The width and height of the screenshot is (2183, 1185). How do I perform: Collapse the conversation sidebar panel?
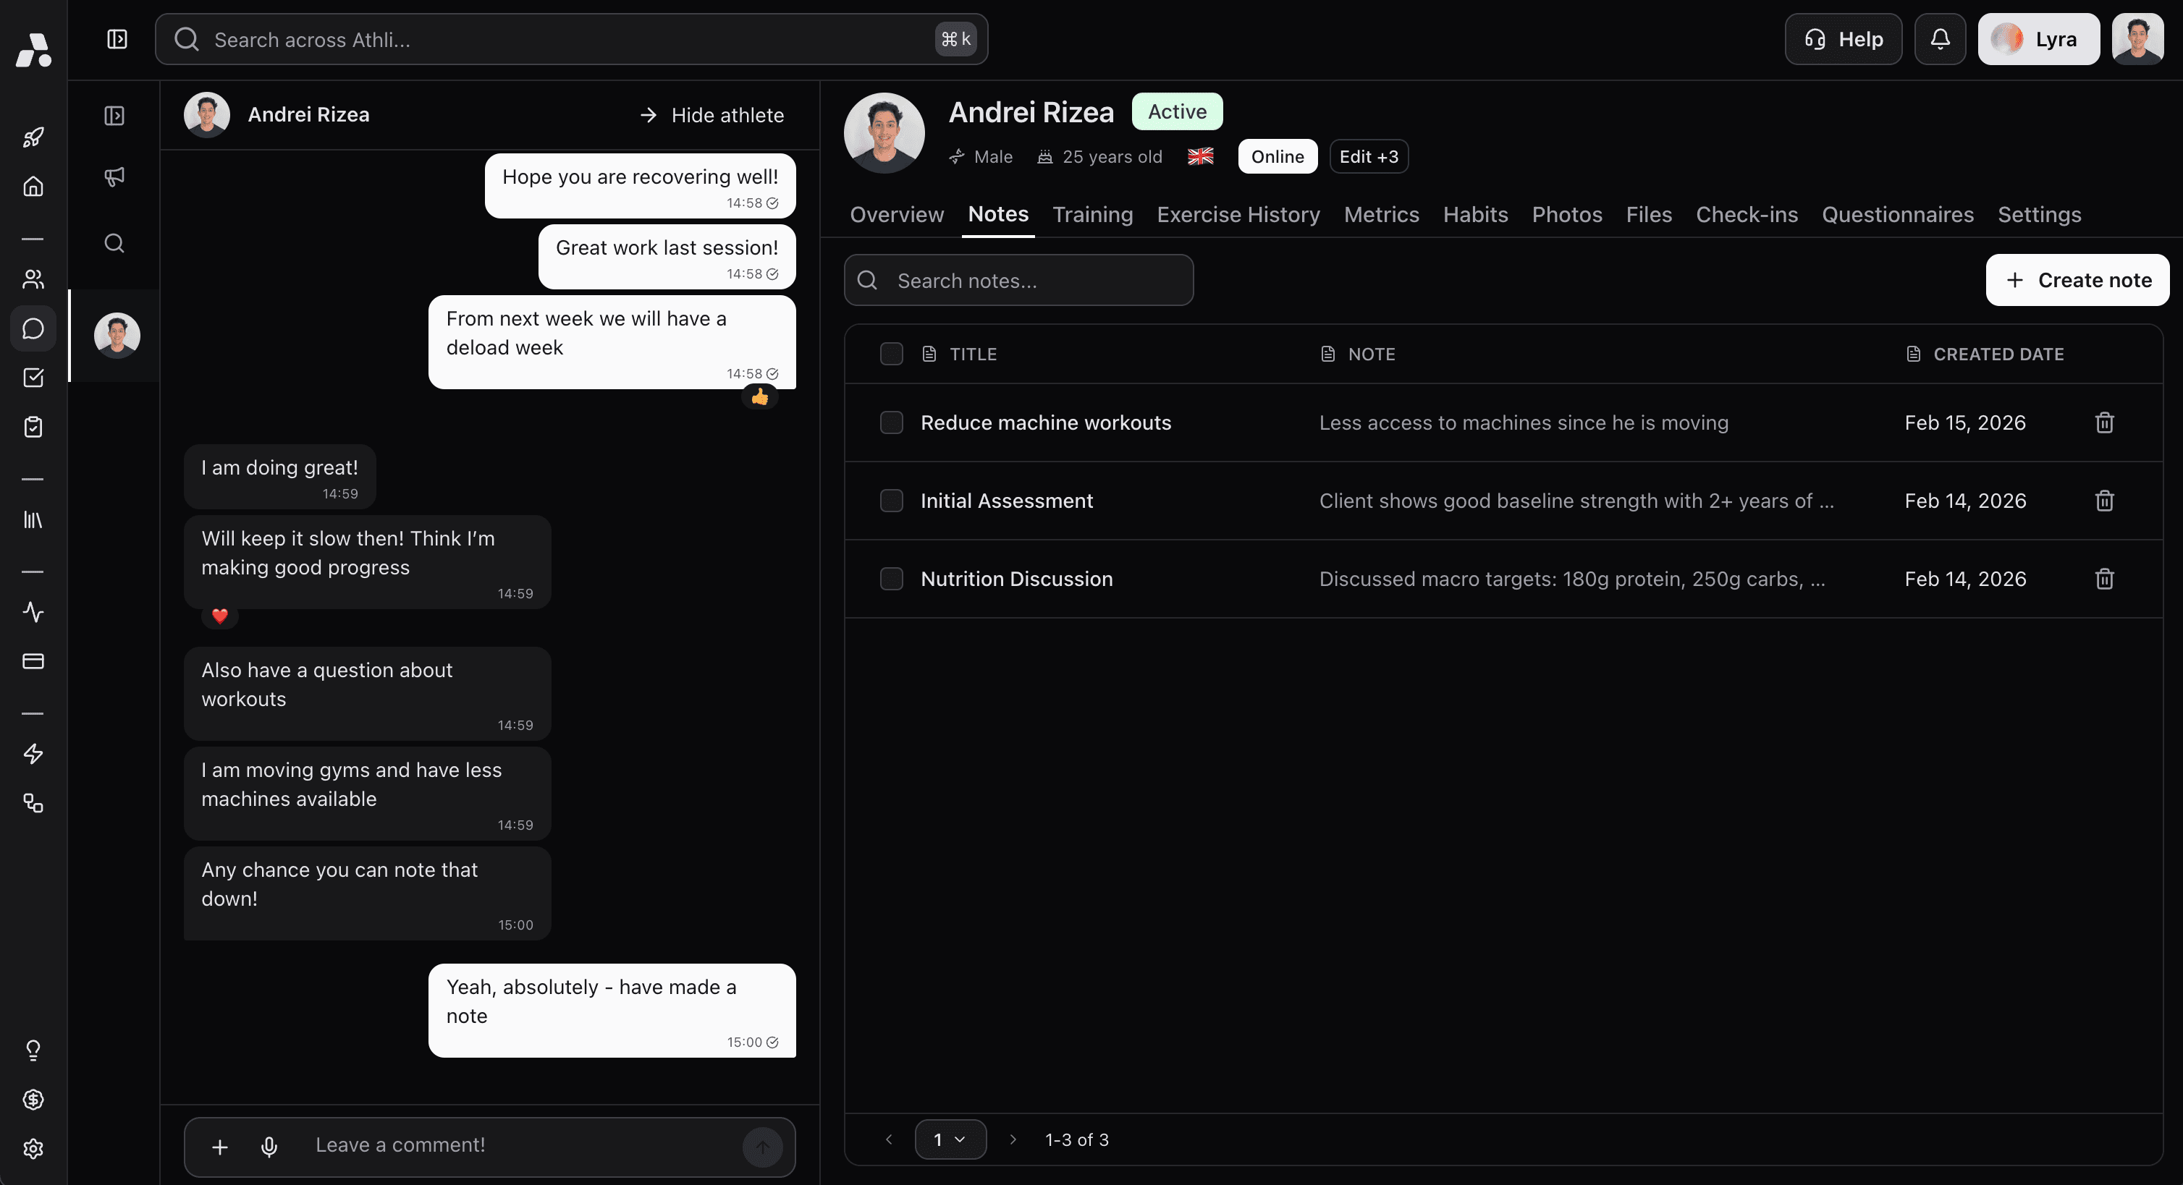pyautogui.click(x=115, y=115)
